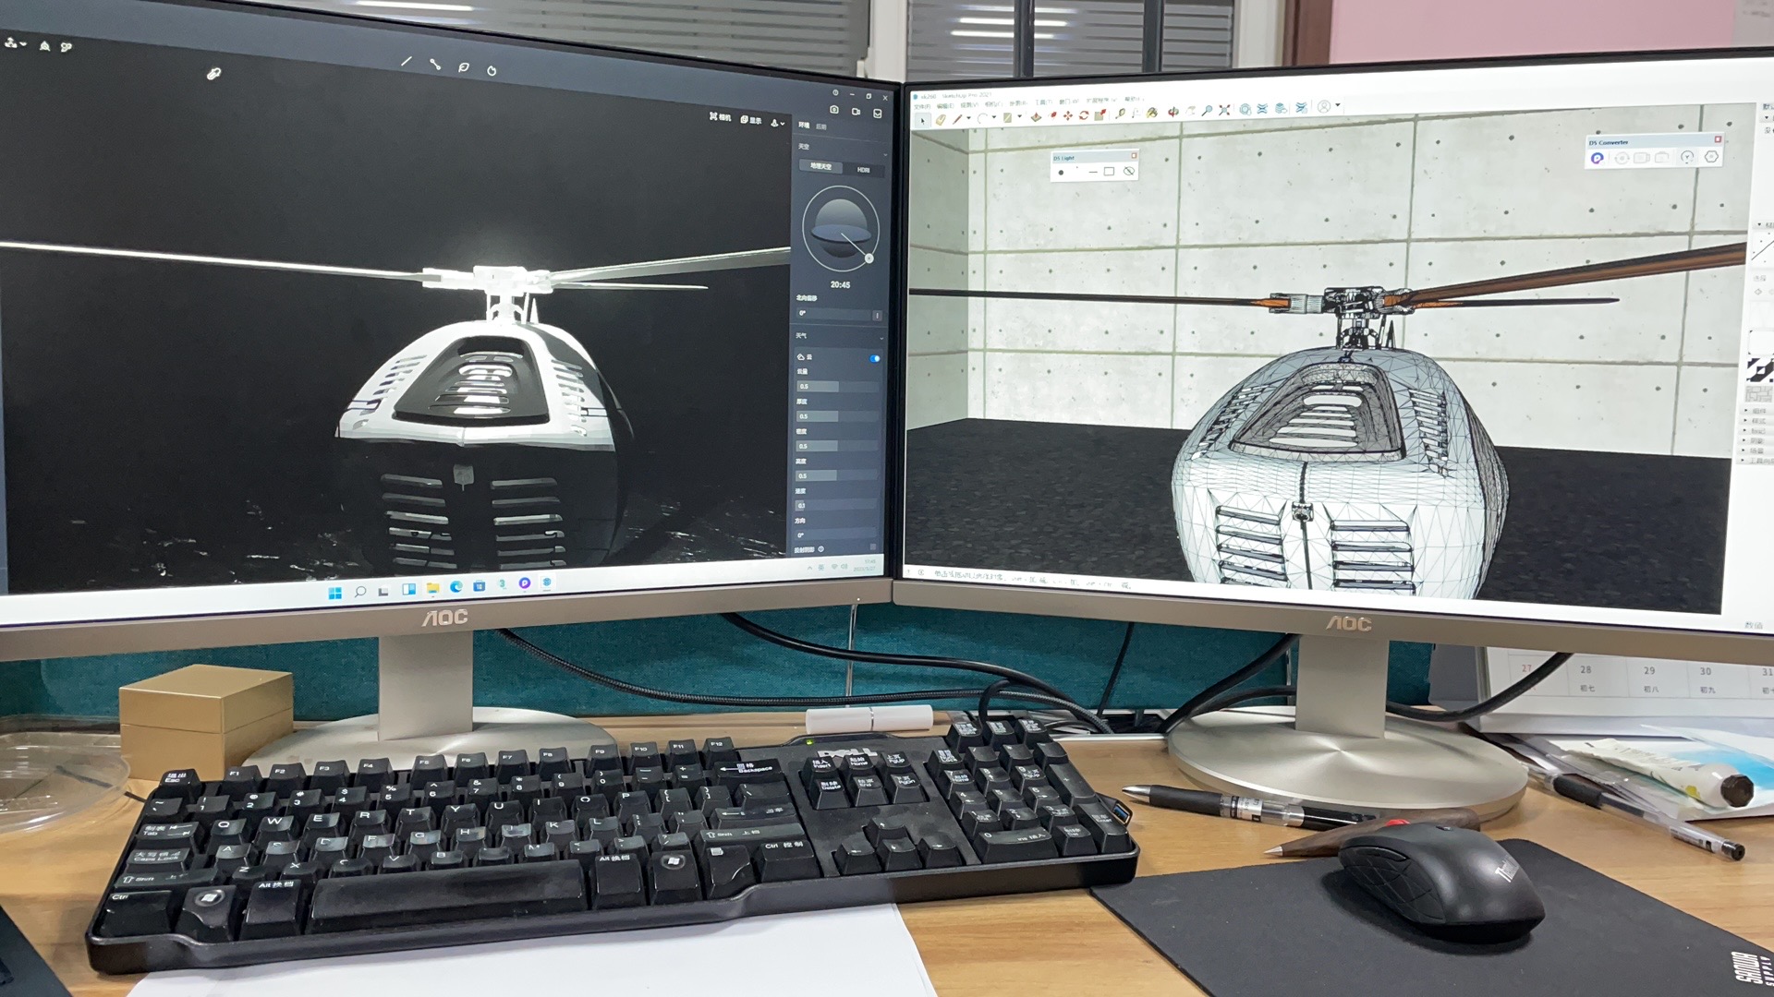This screenshot has width=1774, height=997.
Task: Open the render queue icon in D5 Render
Action: point(878,113)
